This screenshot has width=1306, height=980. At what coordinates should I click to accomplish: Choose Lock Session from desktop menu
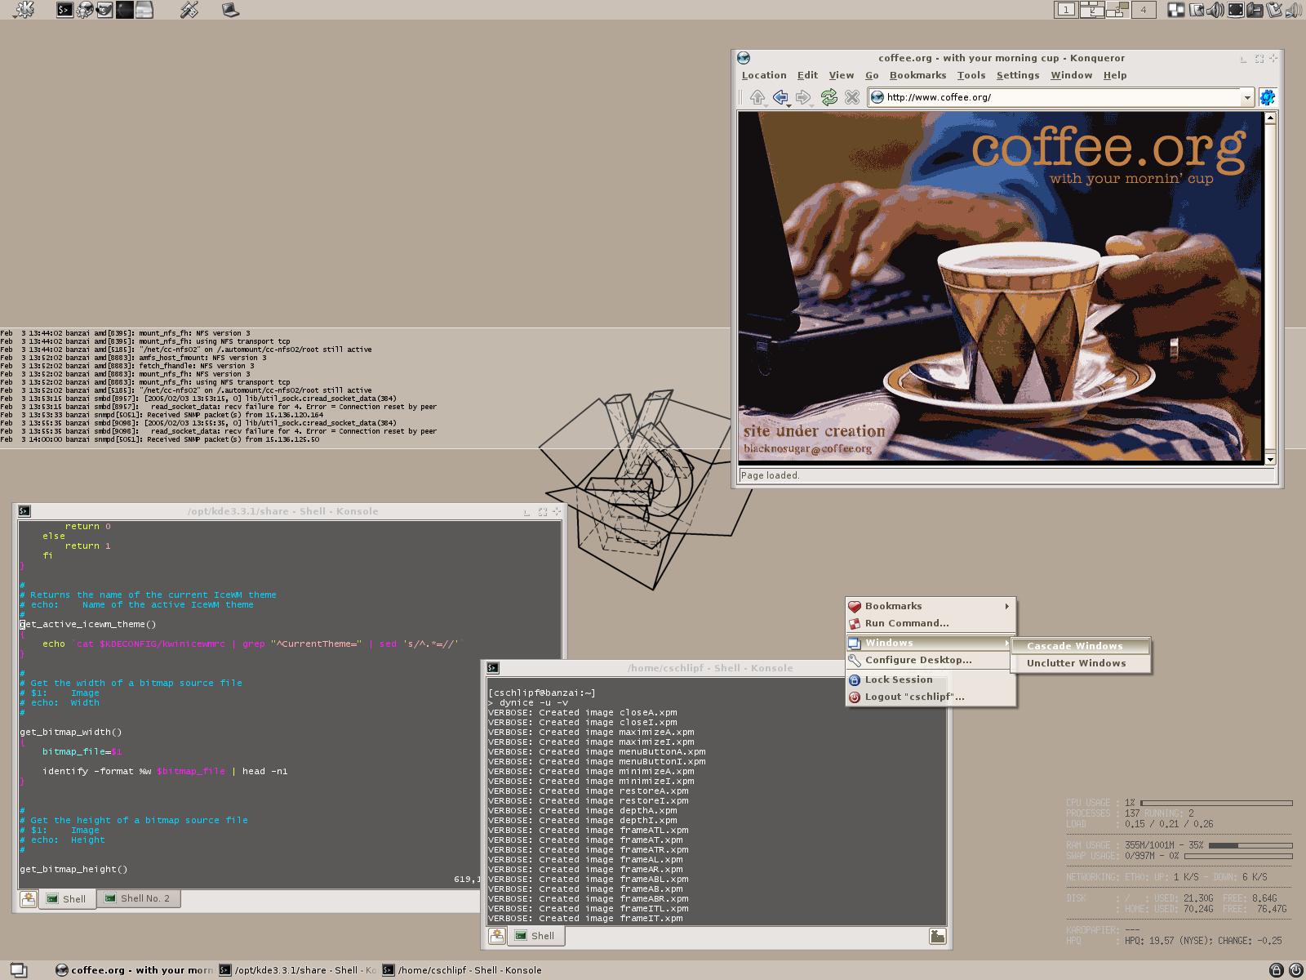[x=931, y=679]
